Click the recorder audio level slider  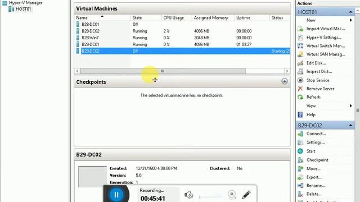point(211,196)
